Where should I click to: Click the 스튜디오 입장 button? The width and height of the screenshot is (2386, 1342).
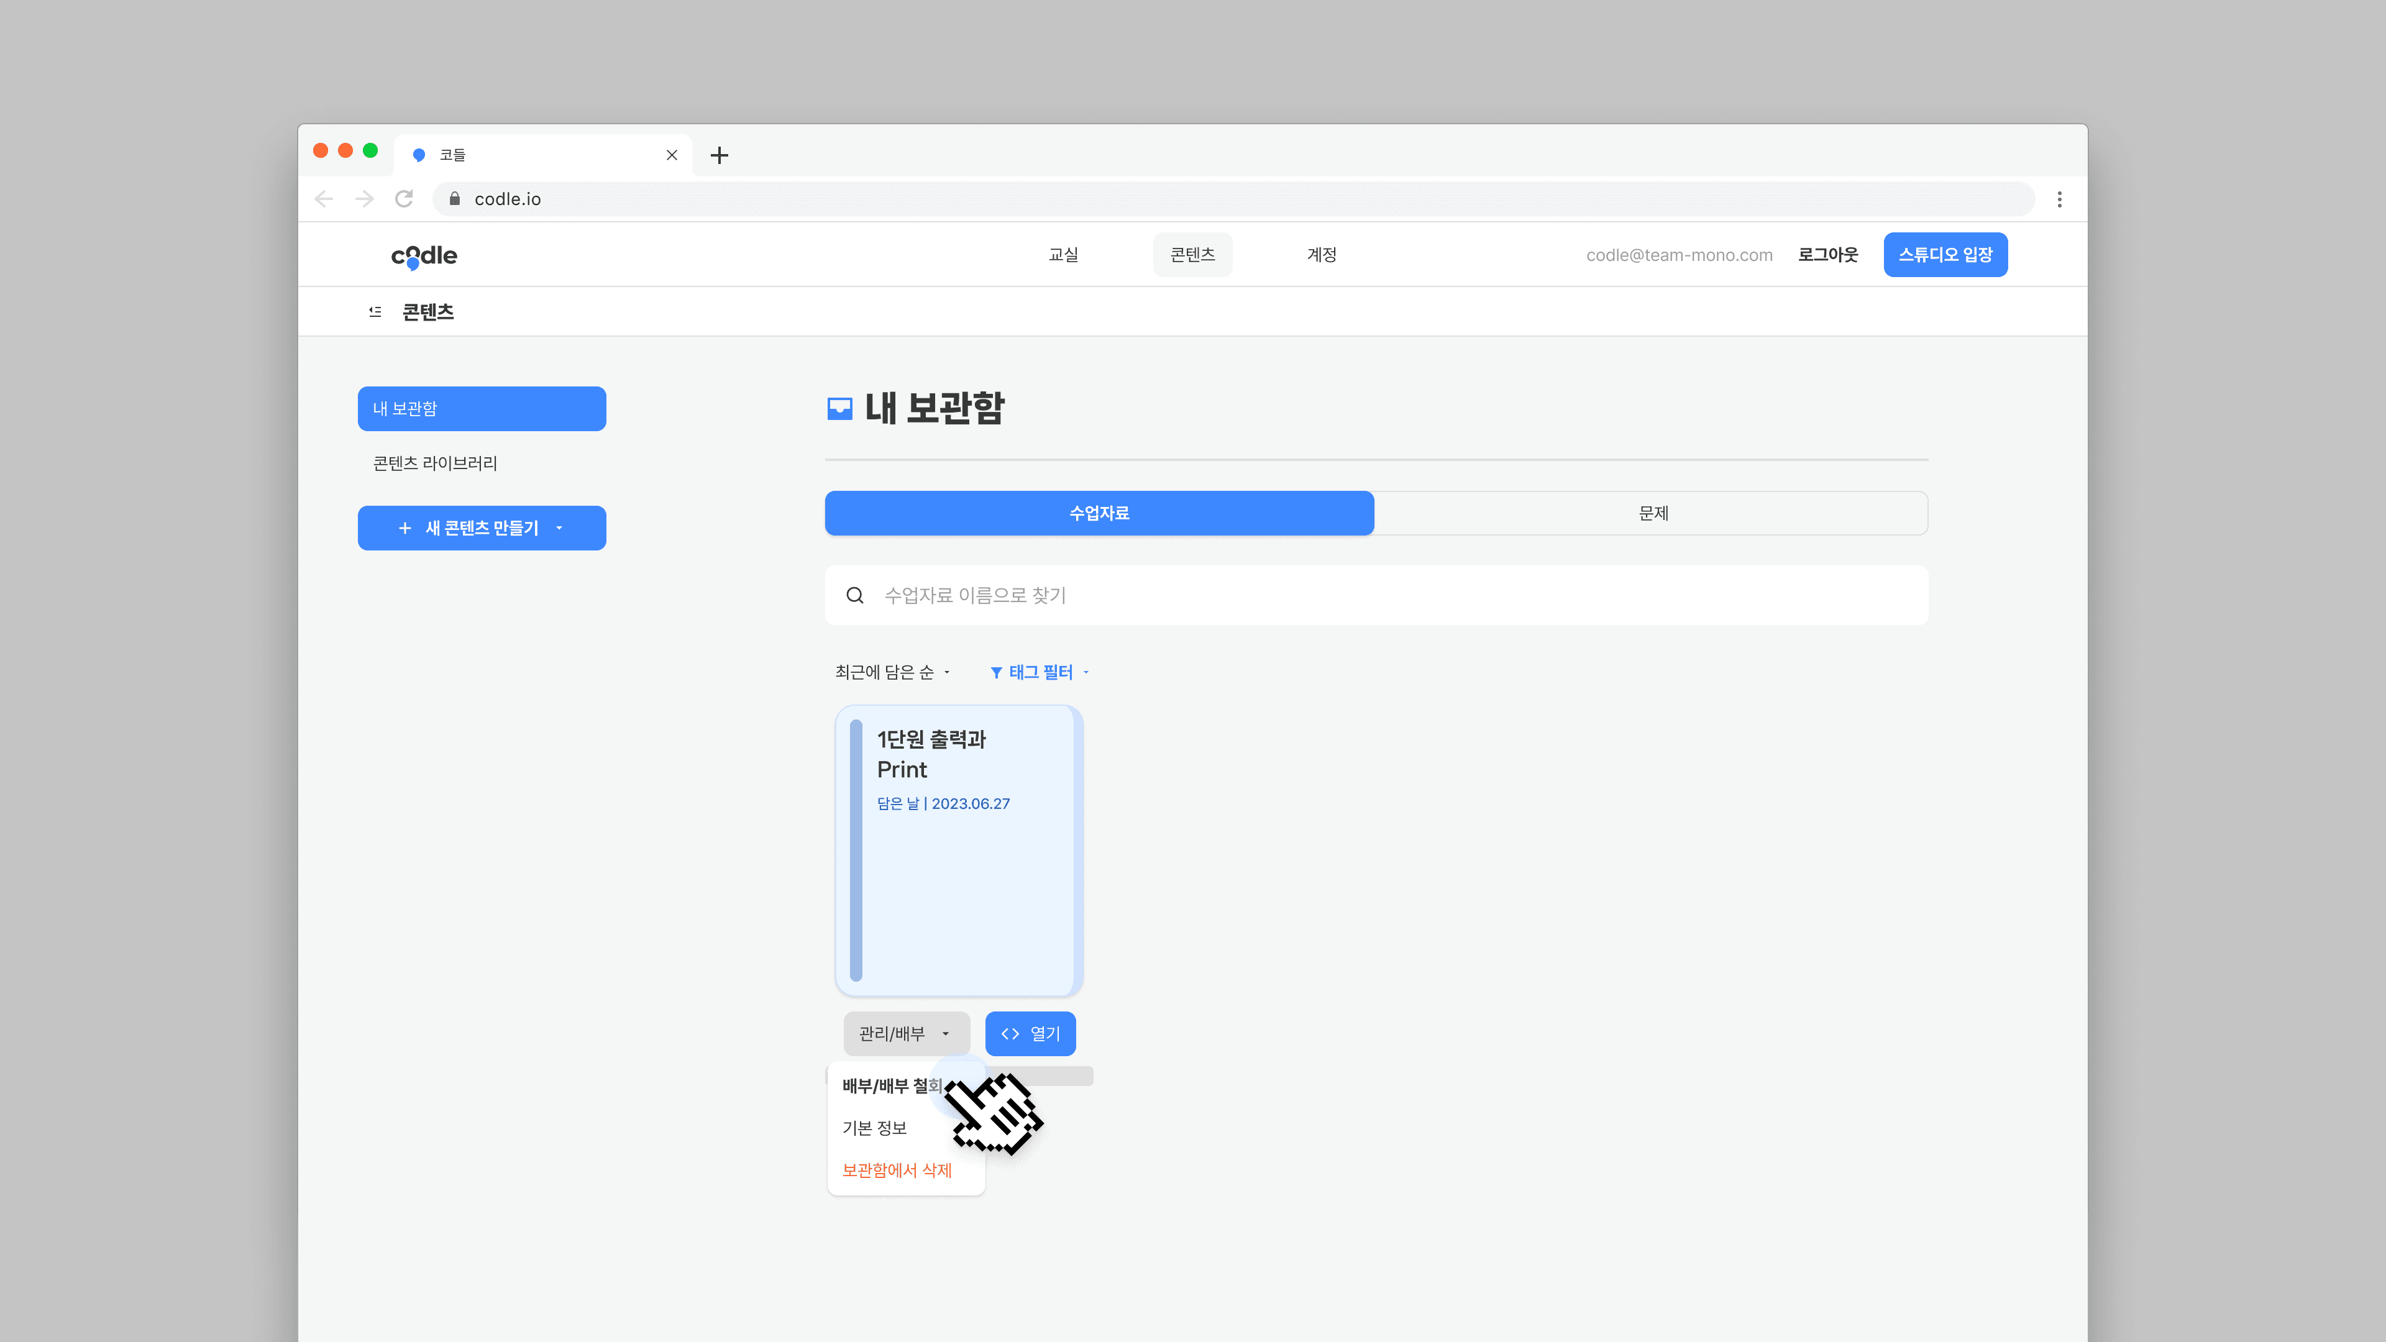click(1945, 255)
